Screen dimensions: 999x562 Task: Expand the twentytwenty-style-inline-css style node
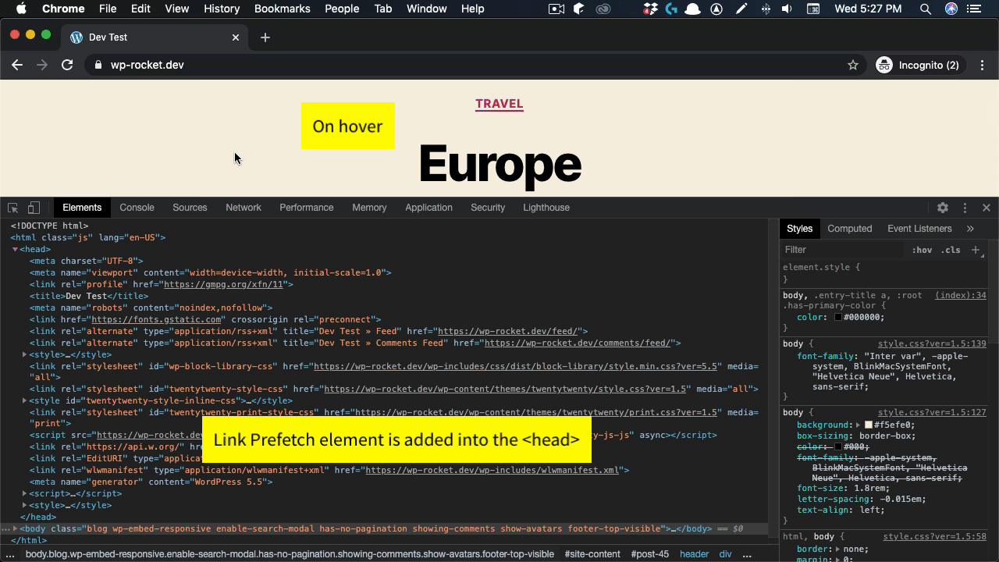point(24,400)
